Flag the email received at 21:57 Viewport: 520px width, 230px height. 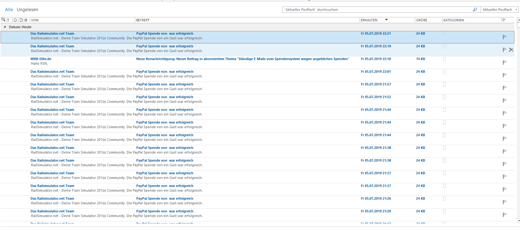tap(504, 88)
